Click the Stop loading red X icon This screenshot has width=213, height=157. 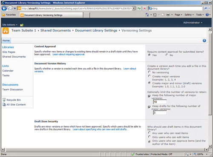coord(144,9)
